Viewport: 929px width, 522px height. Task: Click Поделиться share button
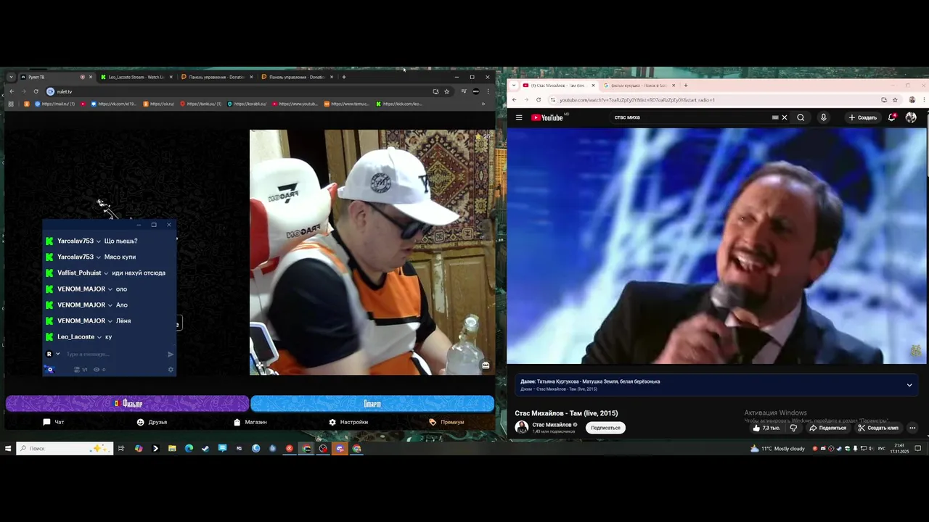827,428
